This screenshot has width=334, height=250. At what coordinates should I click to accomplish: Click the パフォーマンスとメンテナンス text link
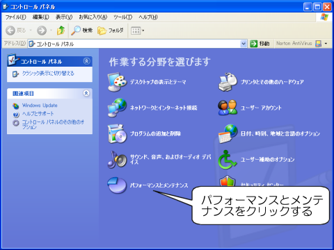coord(159,185)
